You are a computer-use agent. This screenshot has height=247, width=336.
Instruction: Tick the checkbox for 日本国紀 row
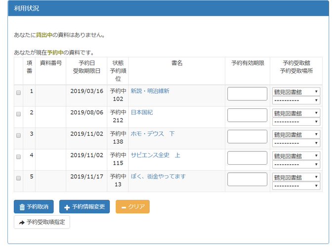[x=18, y=114]
